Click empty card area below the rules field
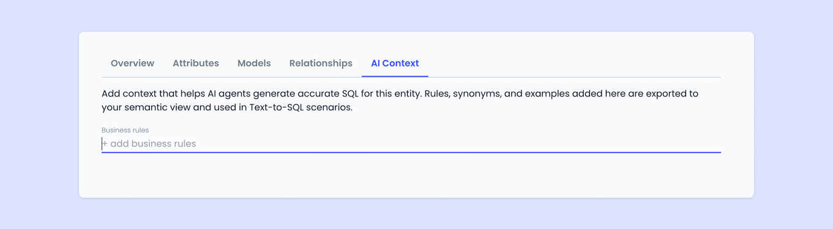The width and height of the screenshot is (833, 229). tap(411, 176)
